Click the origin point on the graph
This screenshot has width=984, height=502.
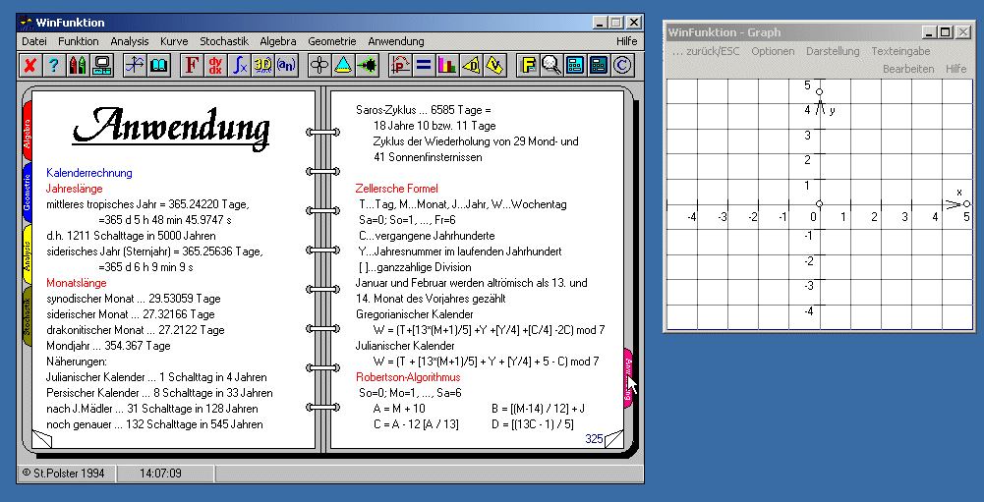coord(819,204)
